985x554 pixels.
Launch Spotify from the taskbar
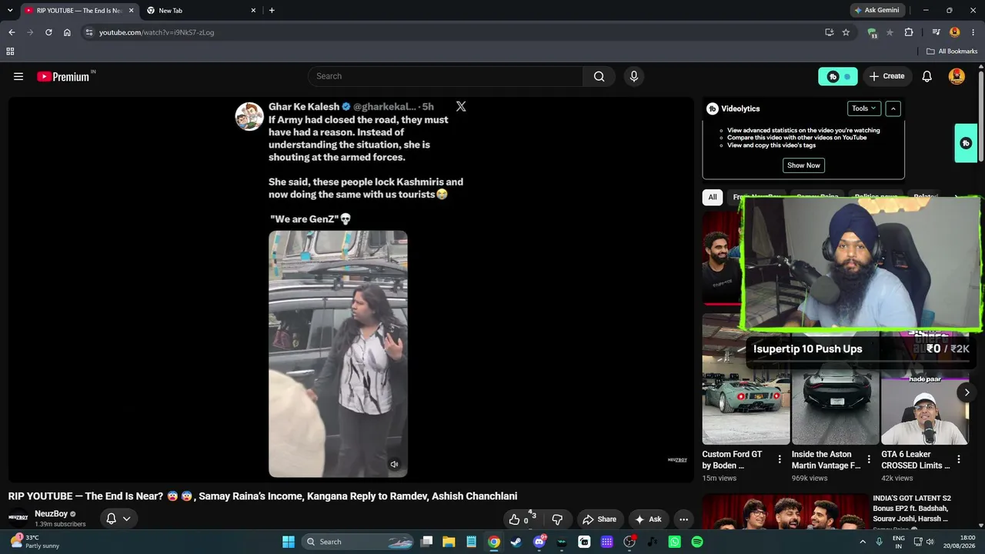pyautogui.click(x=697, y=542)
